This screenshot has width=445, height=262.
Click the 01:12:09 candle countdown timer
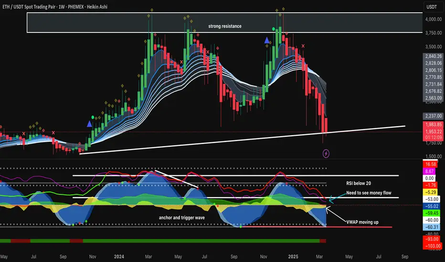pyautogui.click(x=433, y=138)
